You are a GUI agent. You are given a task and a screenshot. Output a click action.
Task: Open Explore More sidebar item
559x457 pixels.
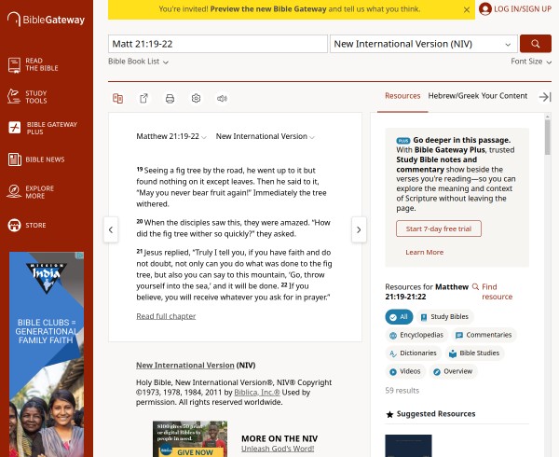[31, 192]
